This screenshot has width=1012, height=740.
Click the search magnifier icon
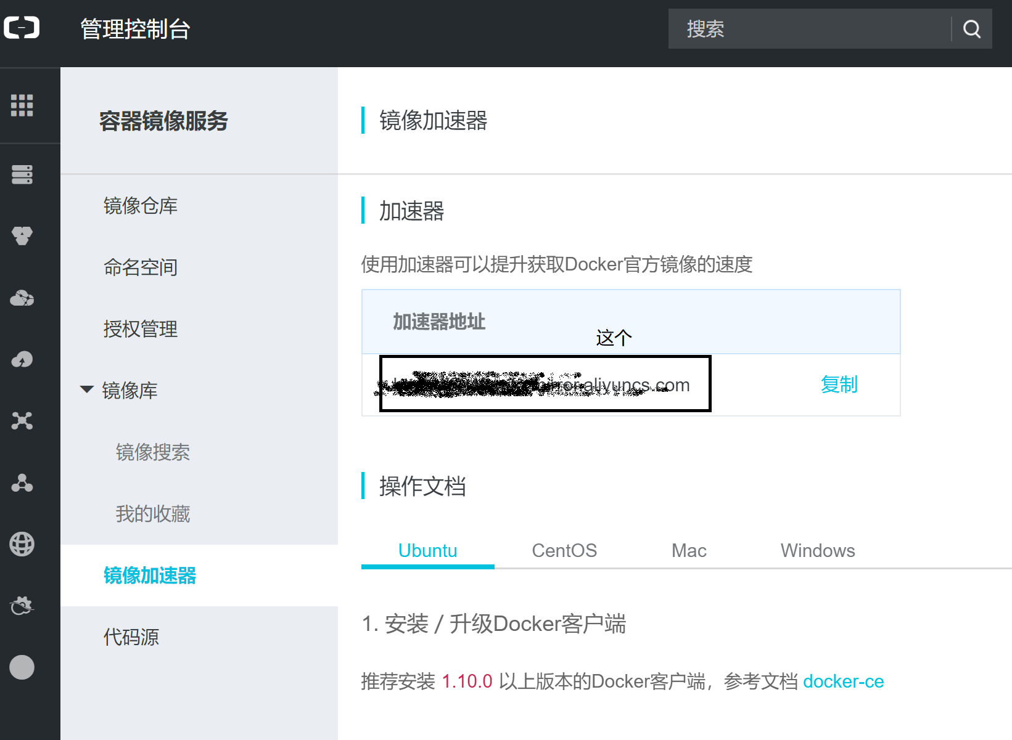(971, 28)
